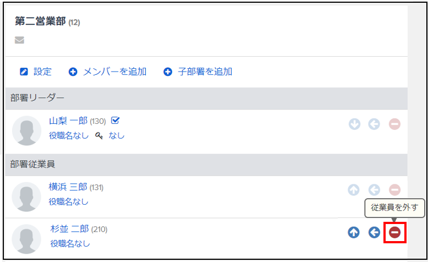Image resolution: width=428 pixels, height=262 pixels.
Task: Click the remove icon for 横浜 三郎
Action: (x=394, y=189)
